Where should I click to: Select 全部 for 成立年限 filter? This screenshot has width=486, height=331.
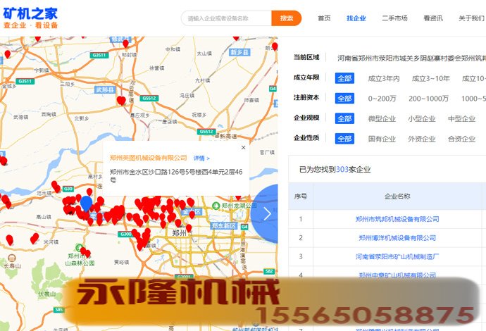(344, 78)
